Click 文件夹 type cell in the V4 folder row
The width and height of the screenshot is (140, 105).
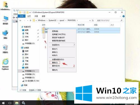tap(97, 32)
